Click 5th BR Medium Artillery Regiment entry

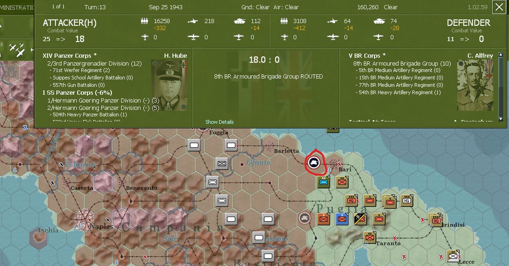(398, 70)
